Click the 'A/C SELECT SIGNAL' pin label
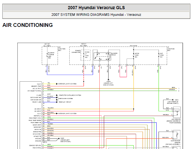 tap(34, 91)
